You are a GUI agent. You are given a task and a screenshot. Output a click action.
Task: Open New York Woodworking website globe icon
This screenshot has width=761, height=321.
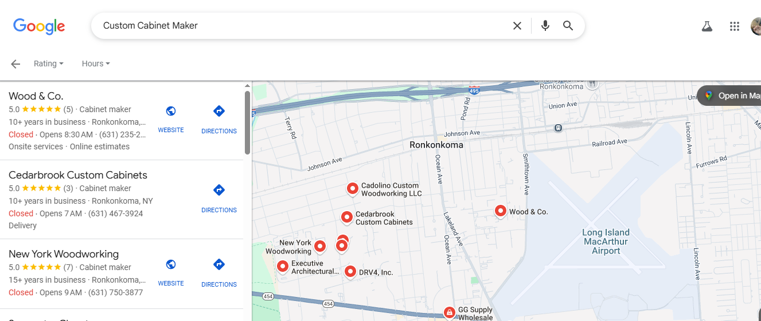click(x=171, y=264)
